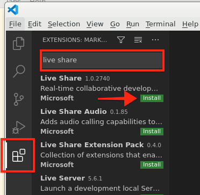Open the Go menu
The width and height of the screenshot is (200, 195).
coord(115,24)
